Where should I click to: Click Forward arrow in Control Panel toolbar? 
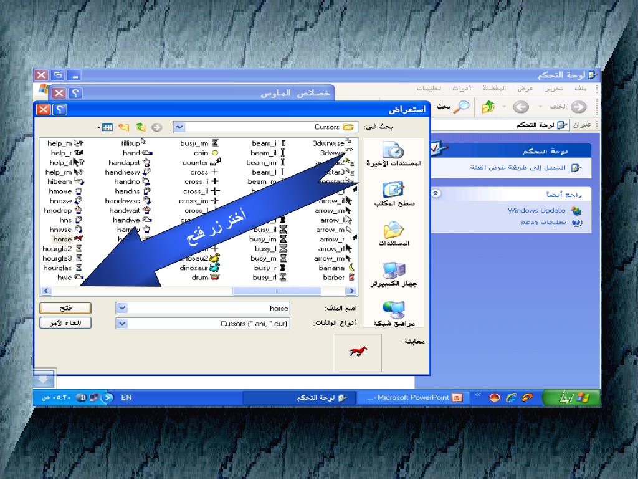click(520, 107)
